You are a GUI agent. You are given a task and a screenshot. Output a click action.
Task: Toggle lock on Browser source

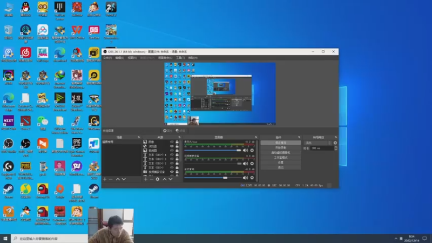pyautogui.click(x=177, y=146)
